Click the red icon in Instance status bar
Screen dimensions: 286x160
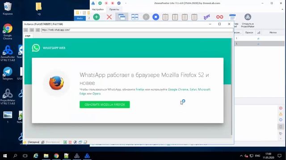coord(70,142)
